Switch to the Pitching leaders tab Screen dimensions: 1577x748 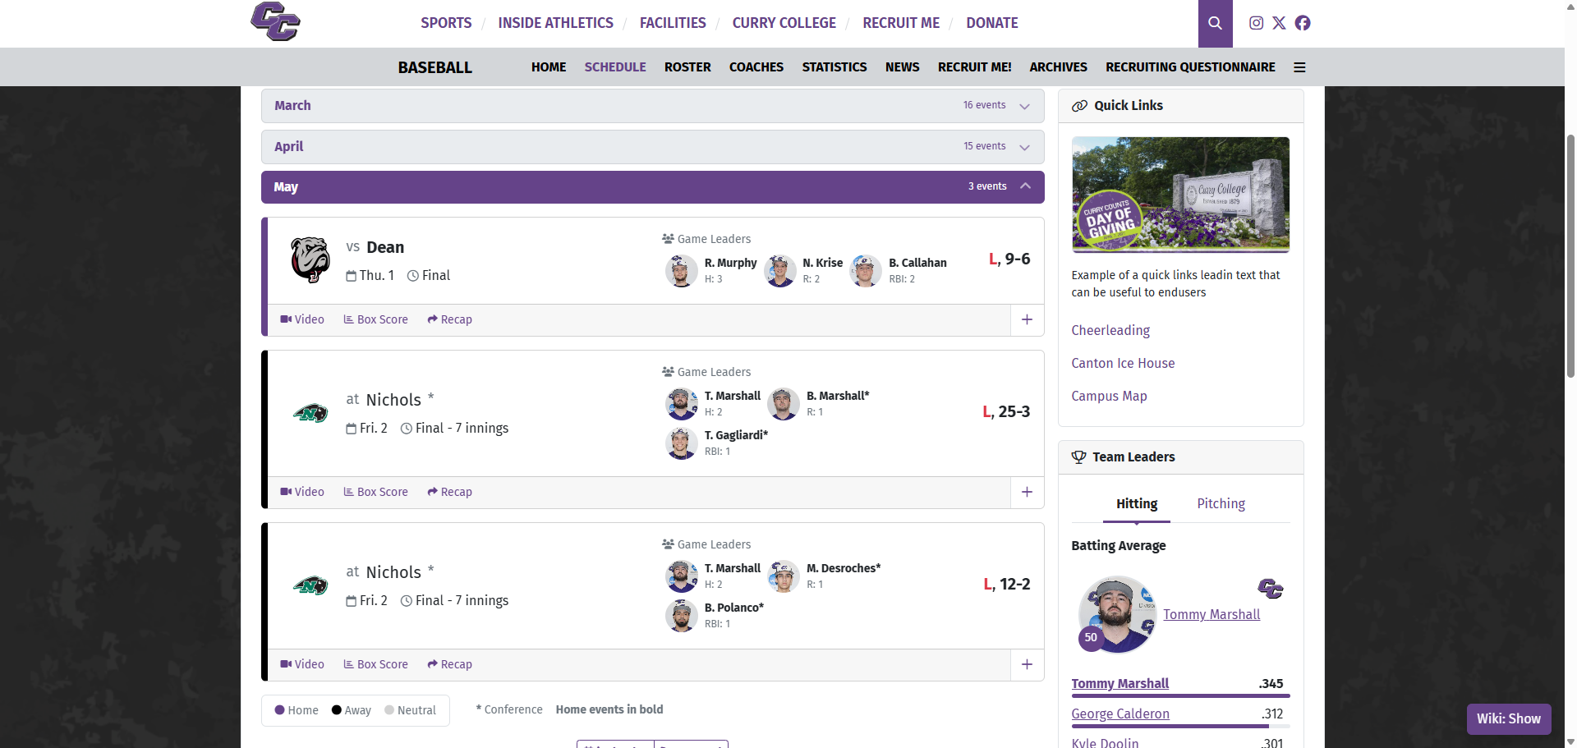pyautogui.click(x=1221, y=504)
